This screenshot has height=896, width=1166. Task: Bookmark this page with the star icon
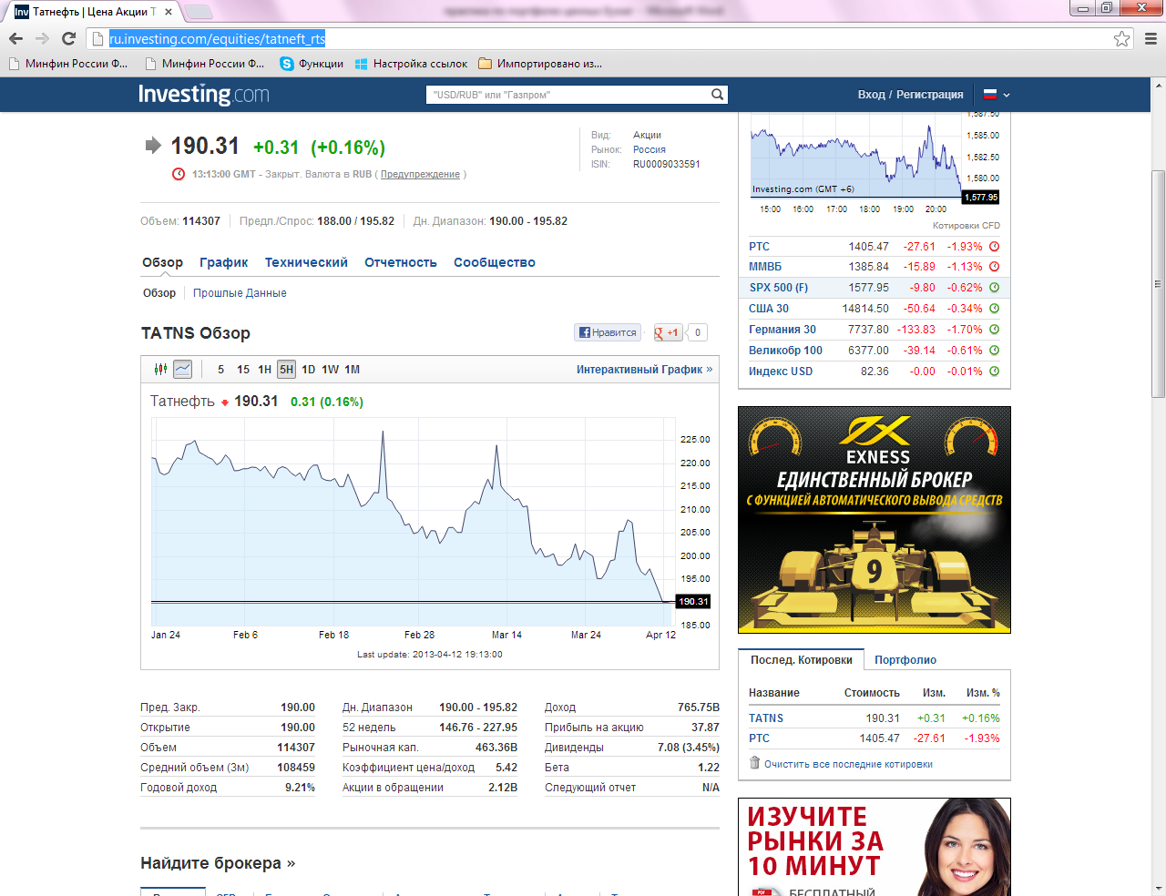[1122, 38]
